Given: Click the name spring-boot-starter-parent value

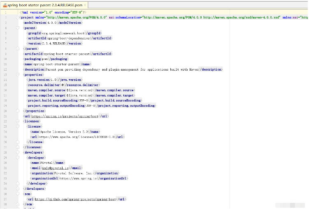Looking at the screenshot, I should point(56,64).
